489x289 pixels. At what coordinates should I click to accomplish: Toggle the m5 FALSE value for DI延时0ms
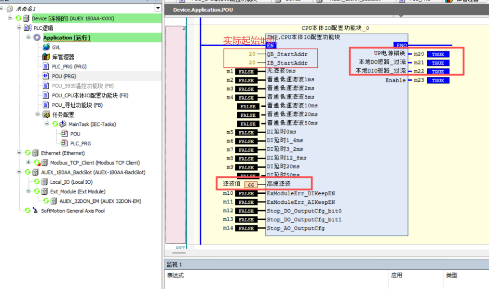click(246, 133)
